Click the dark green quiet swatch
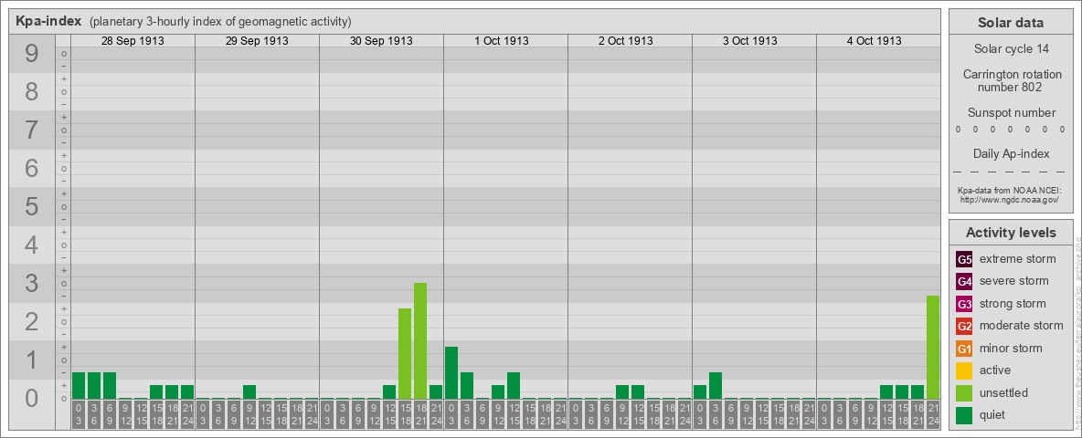Screen dimensions: 1082x438 (x=964, y=415)
